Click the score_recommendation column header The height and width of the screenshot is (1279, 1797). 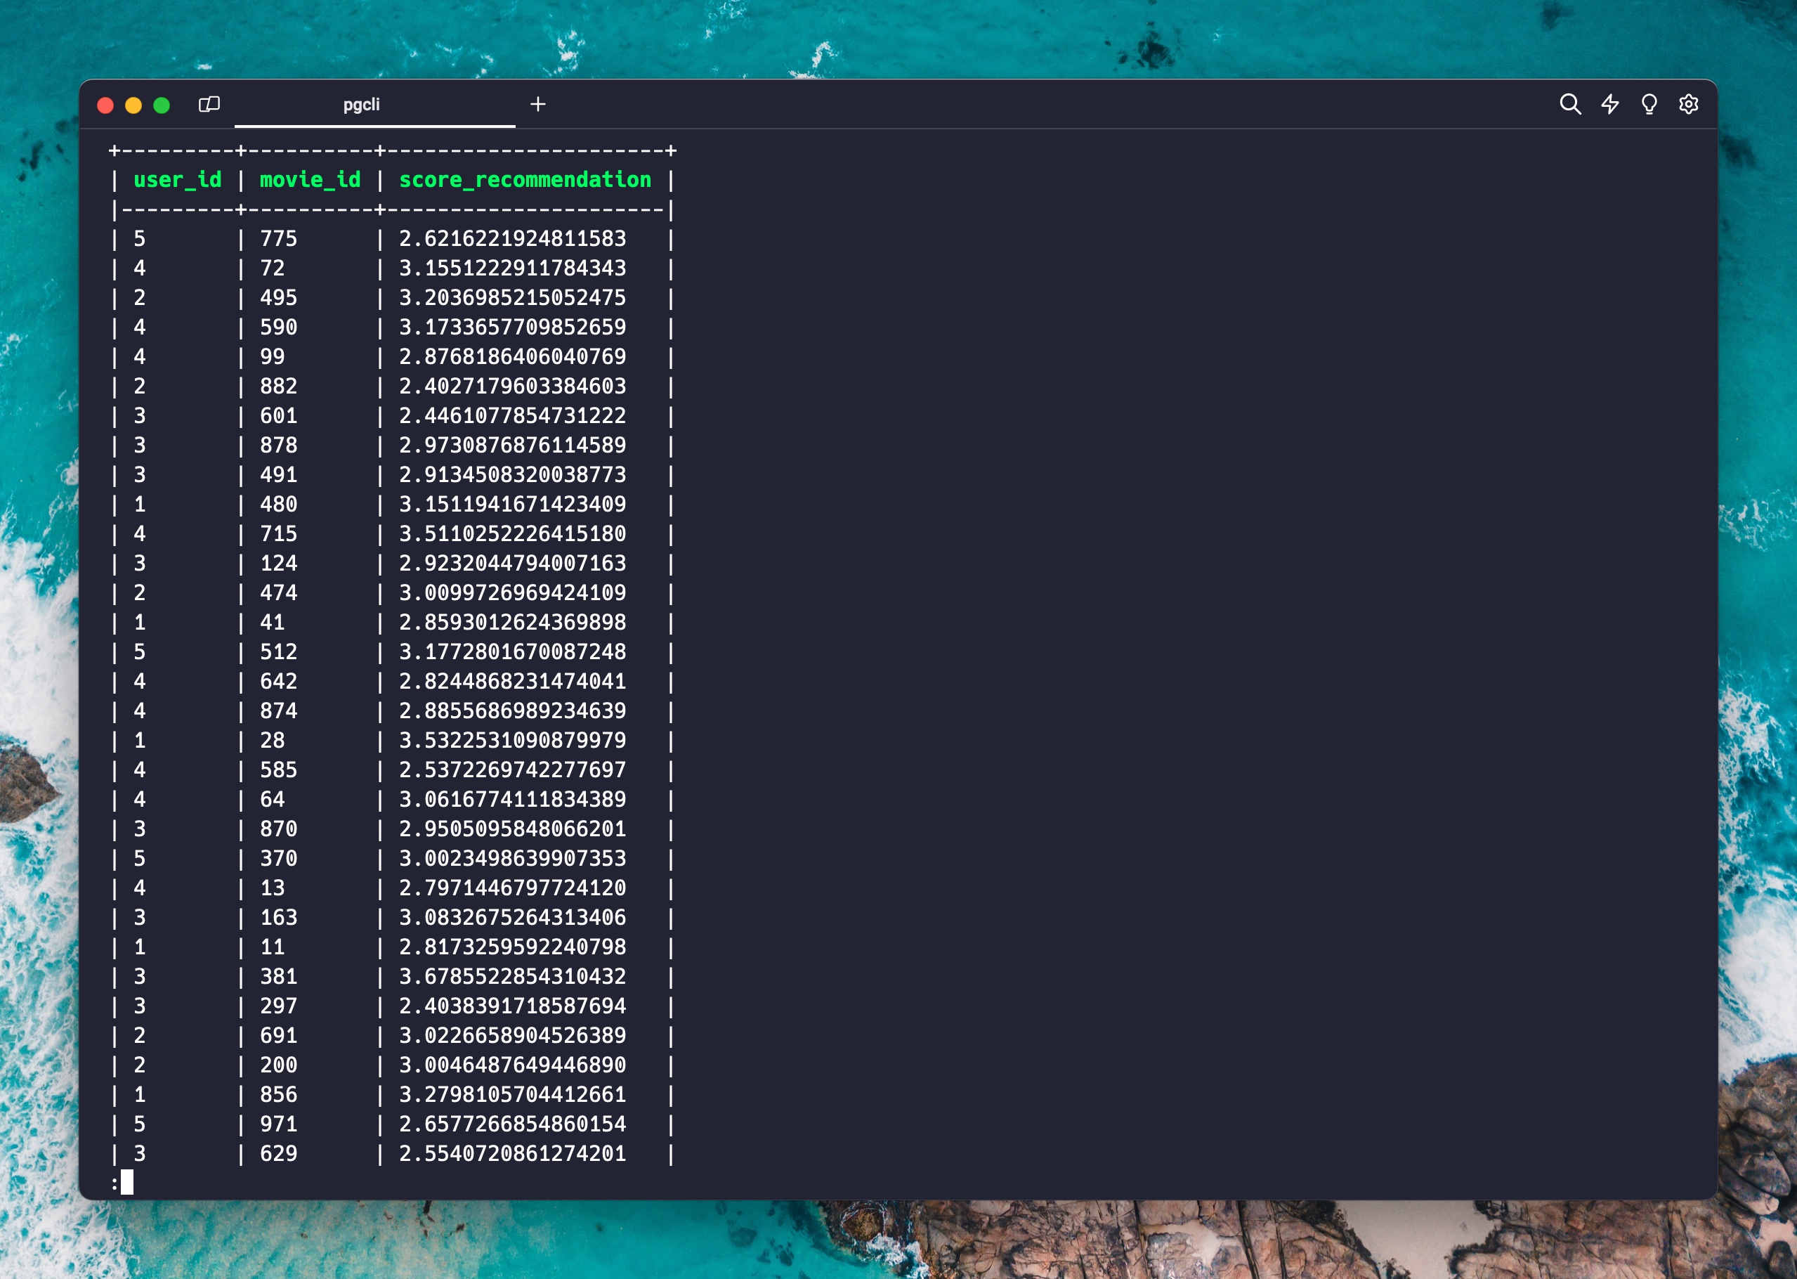tap(525, 180)
